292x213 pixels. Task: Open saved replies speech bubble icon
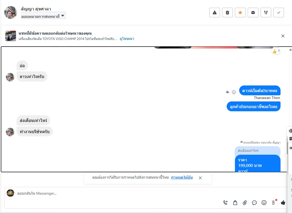coord(254,203)
